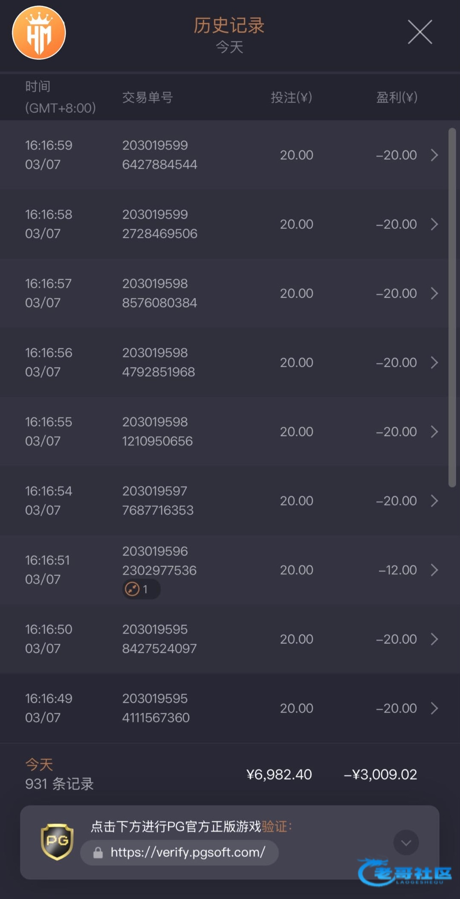Expand details for 16:16:59 record
The height and width of the screenshot is (899, 460).
tap(434, 155)
